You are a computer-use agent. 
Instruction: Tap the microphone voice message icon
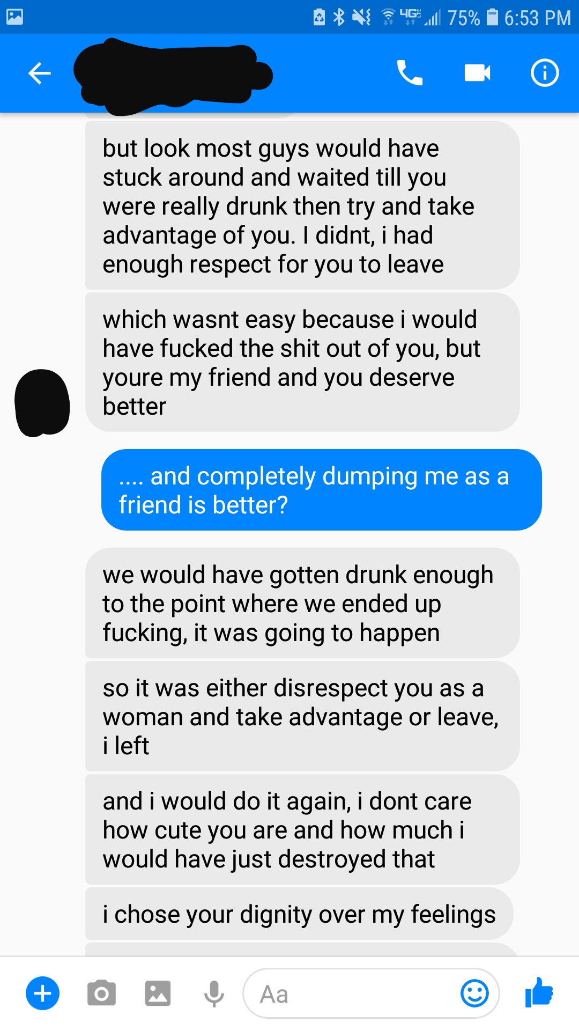(214, 994)
